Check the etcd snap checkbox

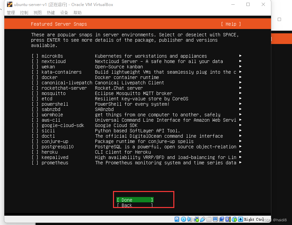pos(35,99)
